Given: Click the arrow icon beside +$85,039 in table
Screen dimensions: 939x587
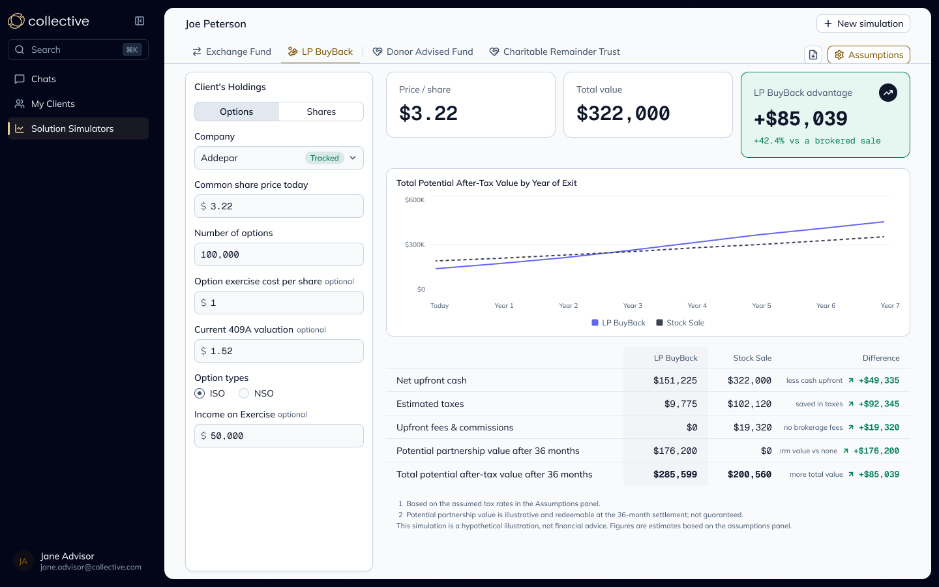Looking at the screenshot, I should coord(851,474).
